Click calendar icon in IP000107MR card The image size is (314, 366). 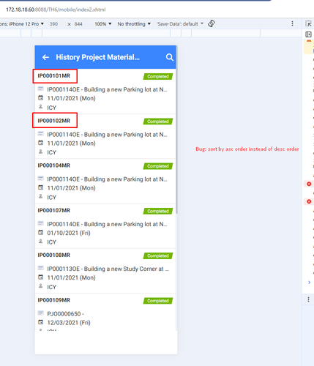click(x=41, y=233)
